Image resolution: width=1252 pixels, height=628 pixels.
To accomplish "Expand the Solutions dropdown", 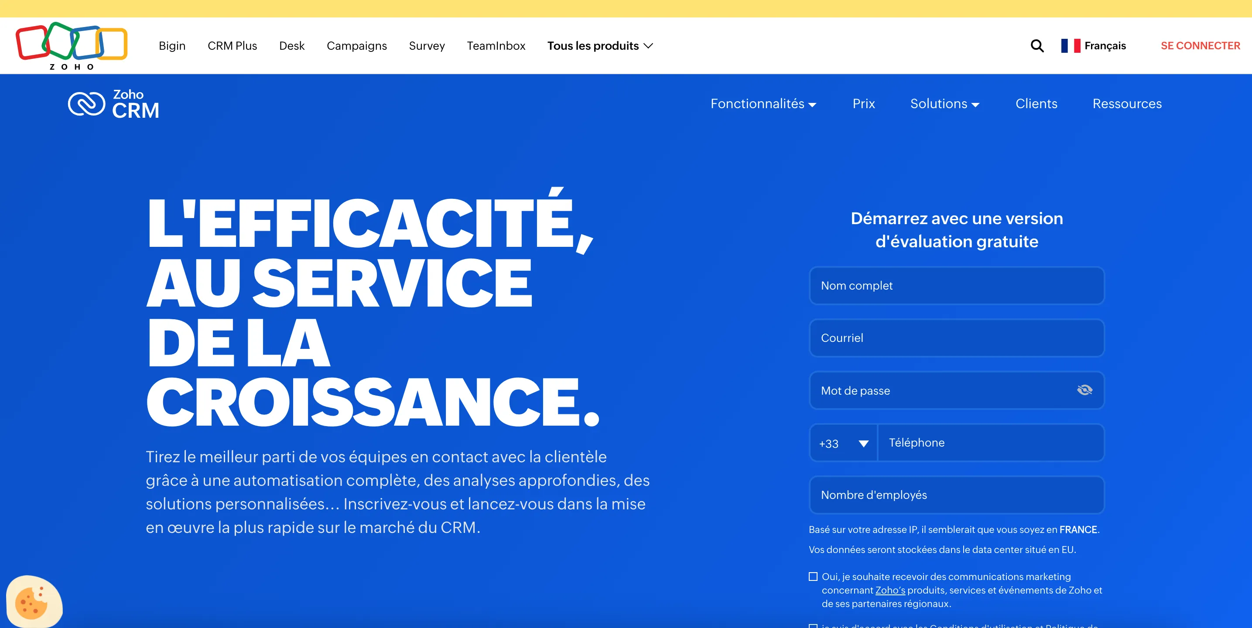I will [x=944, y=103].
